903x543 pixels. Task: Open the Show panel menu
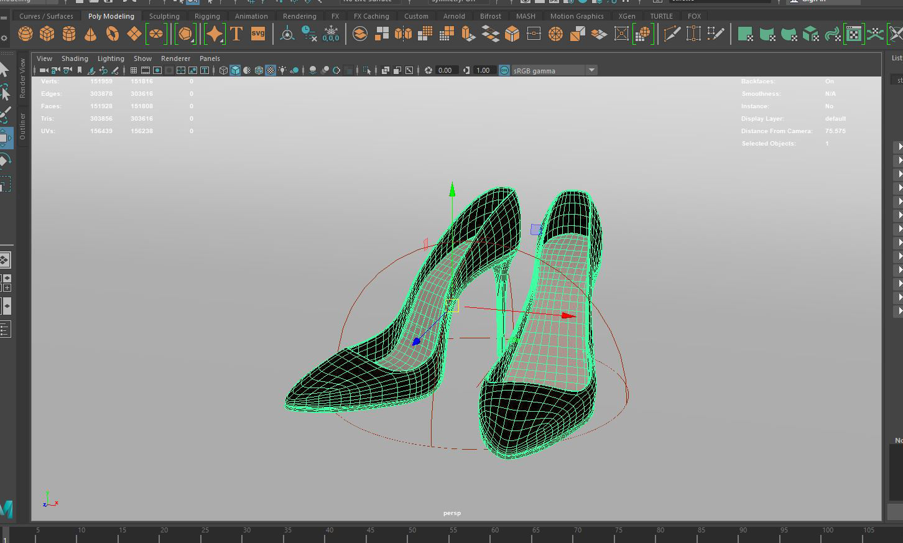[142, 58]
